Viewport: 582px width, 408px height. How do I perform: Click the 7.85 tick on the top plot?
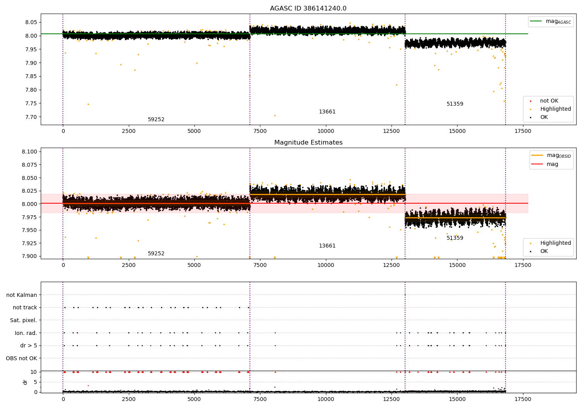click(31, 77)
